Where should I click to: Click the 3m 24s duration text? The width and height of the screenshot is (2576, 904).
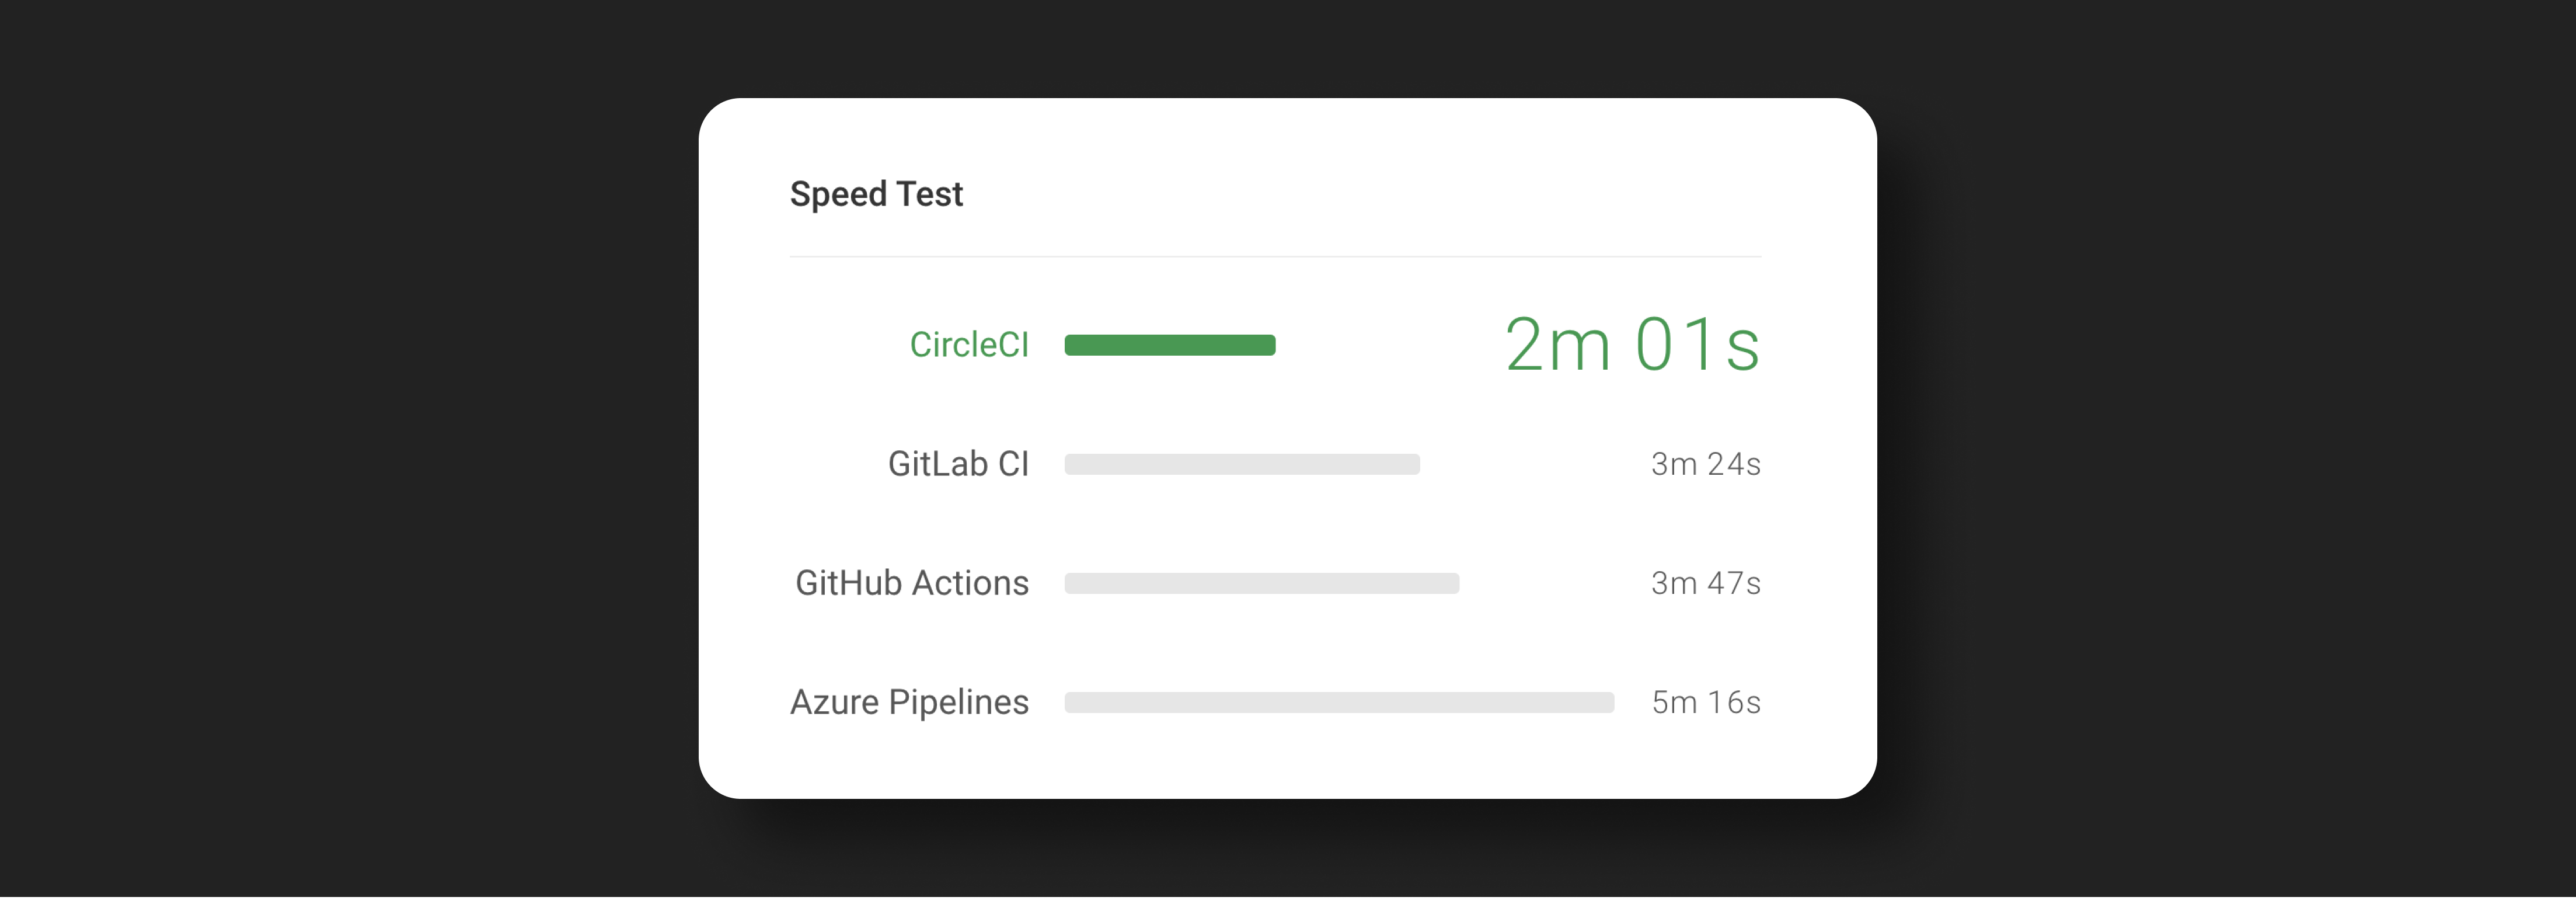click(x=1705, y=464)
